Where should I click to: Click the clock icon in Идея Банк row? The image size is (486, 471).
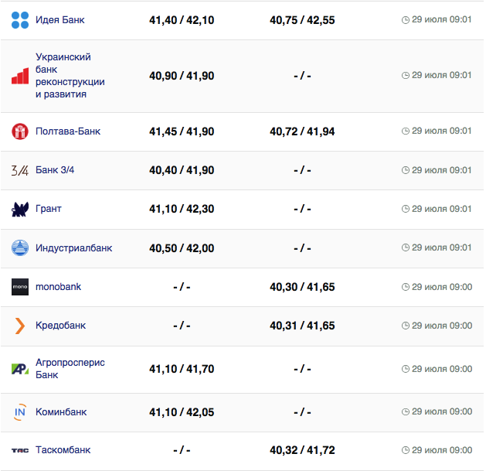click(x=406, y=20)
